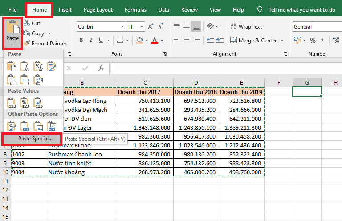The width and height of the screenshot is (342, 221).
Task: Pick the Paste Link icon under Other Paste Options
Action: (25, 127)
